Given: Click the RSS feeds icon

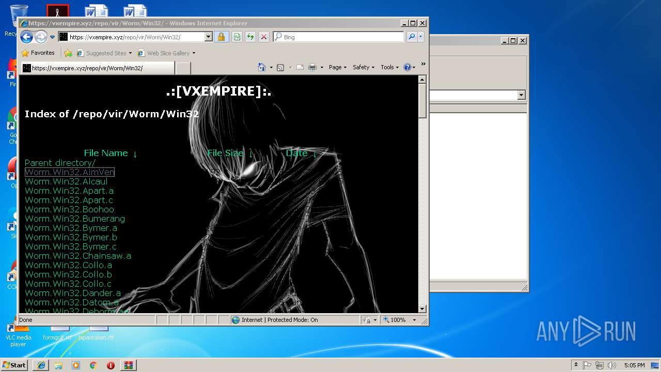Looking at the screenshot, I should point(280,67).
